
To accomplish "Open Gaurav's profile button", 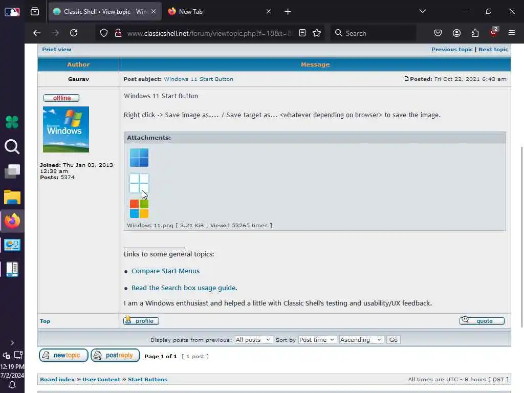I will pyautogui.click(x=141, y=321).
